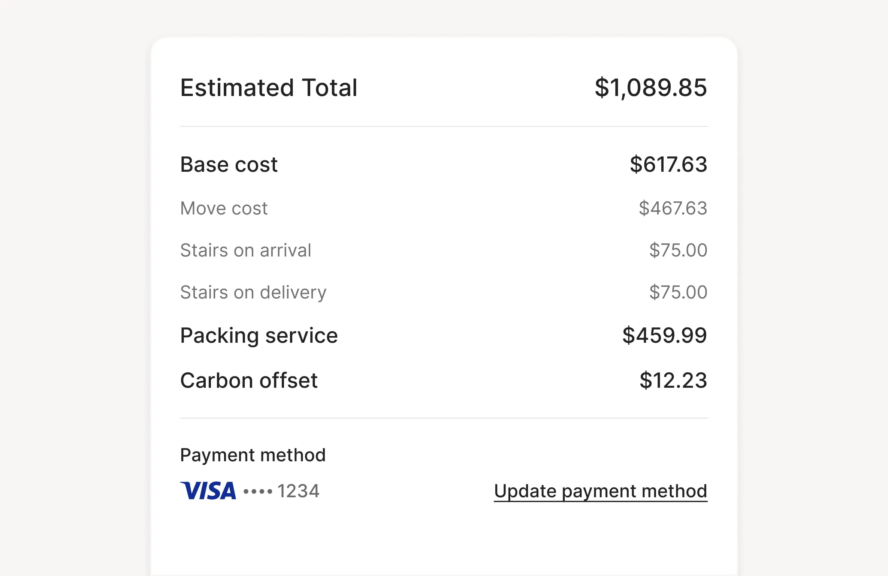
Task: Click the Stairs on arrival label
Action: (x=245, y=250)
